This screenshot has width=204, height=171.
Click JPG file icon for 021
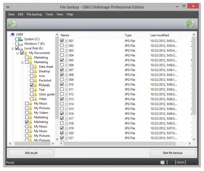[66, 138]
